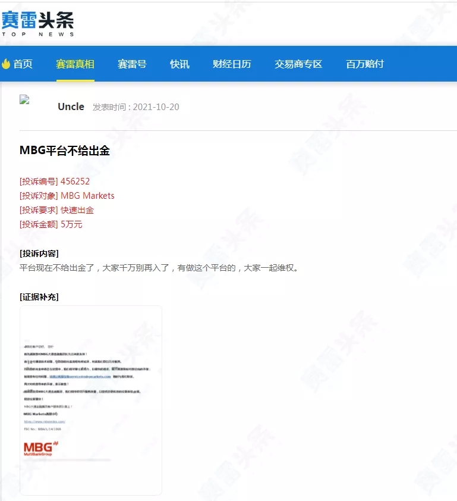Click the flame icon beside 首页
Image resolution: width=457 pixels, height=501 pixels.
click(x=6, y=64)
